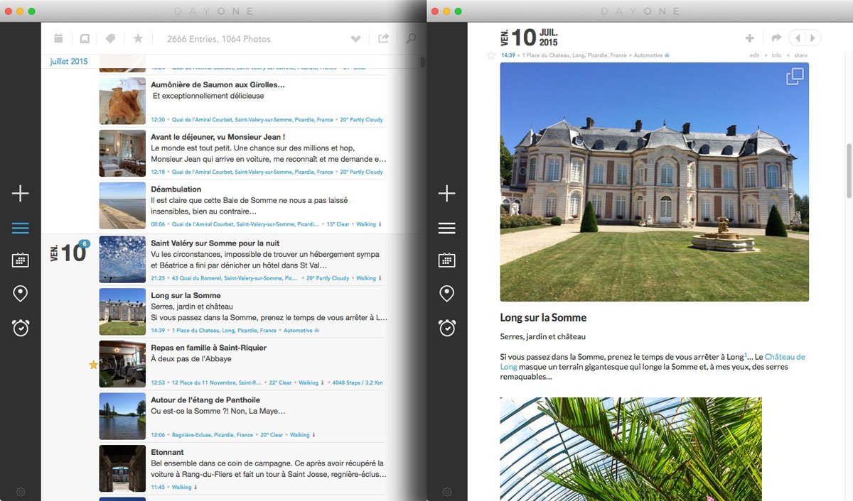
Task: Click the greenhouse palm photo in entry
Action: (x=631, y=448)
